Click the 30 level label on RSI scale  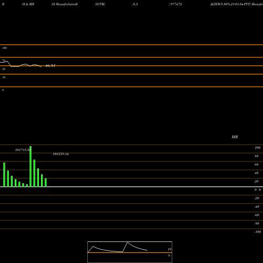4,77
